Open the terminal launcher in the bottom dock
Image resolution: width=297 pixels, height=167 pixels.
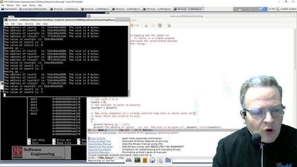[137, 160]
